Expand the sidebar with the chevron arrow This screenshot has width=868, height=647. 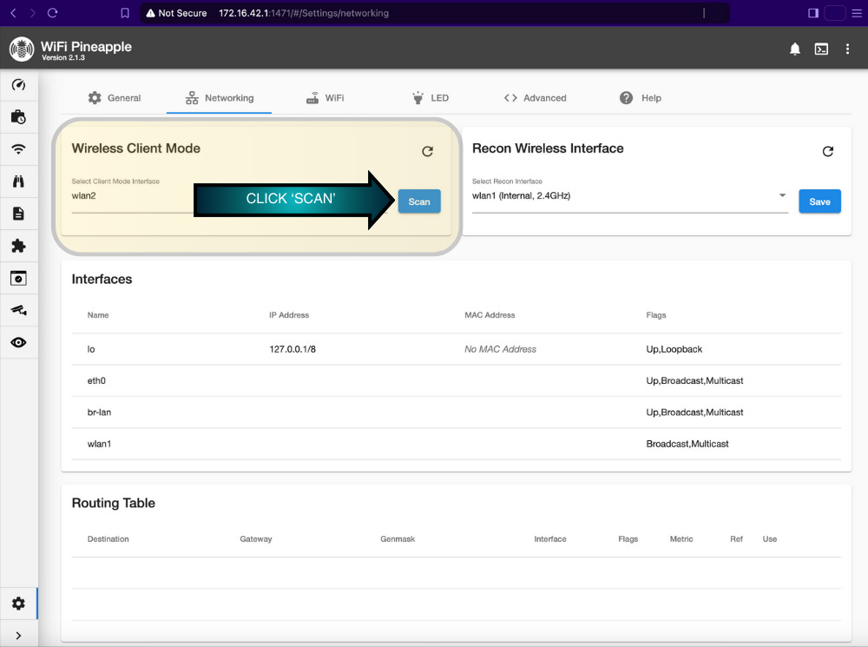tap(19, 635)
